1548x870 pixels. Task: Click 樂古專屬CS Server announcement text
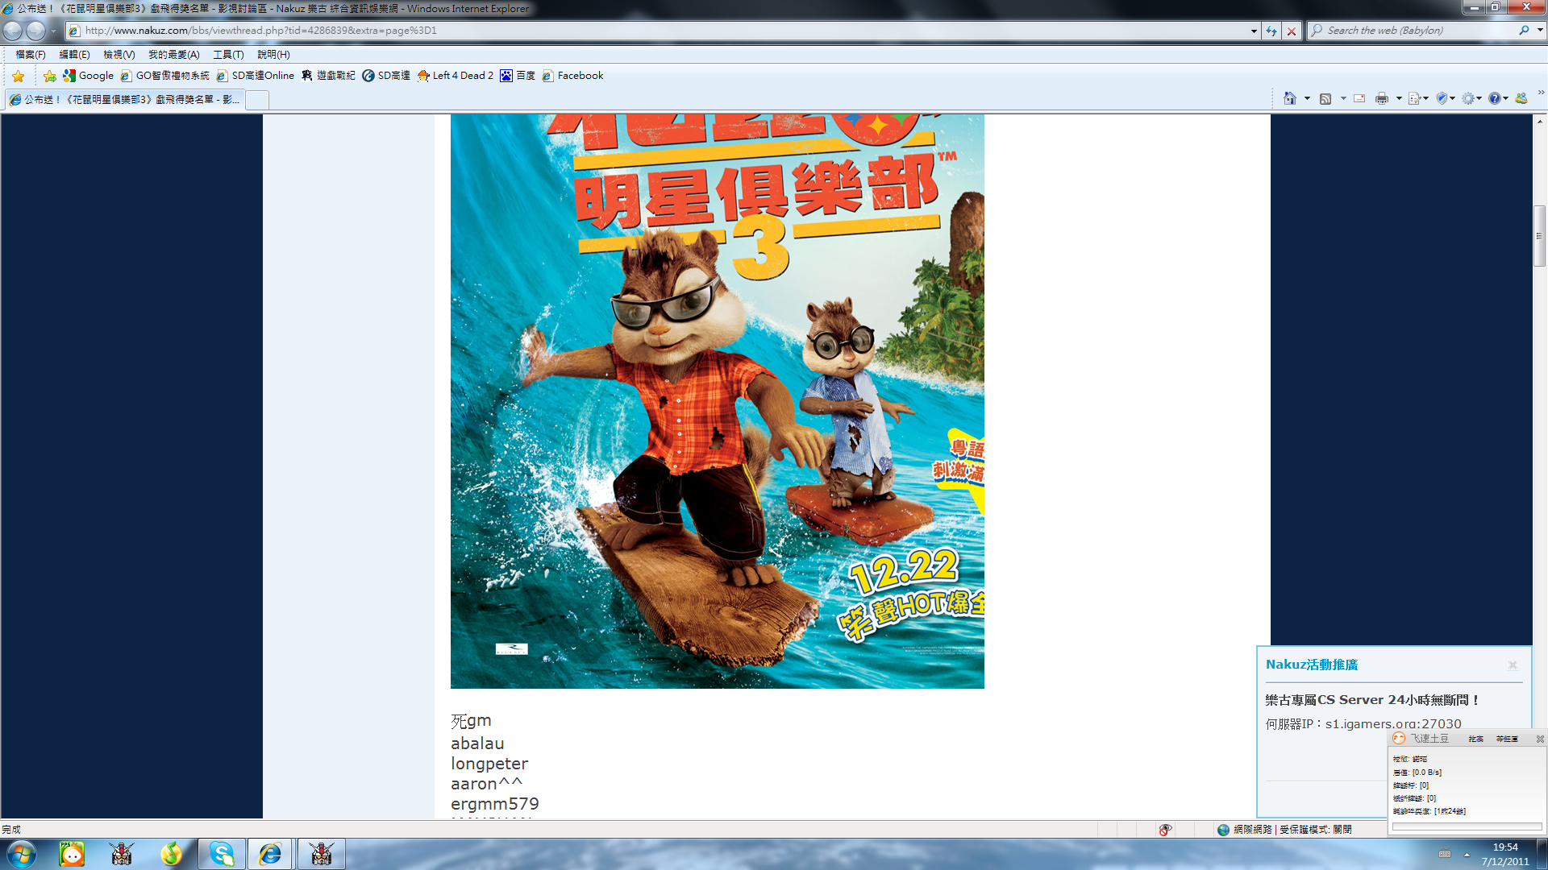pyautogui.click(x=1373, y=700)
